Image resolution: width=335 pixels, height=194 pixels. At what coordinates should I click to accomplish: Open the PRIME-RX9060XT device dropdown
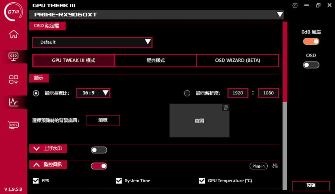point(156,14)
